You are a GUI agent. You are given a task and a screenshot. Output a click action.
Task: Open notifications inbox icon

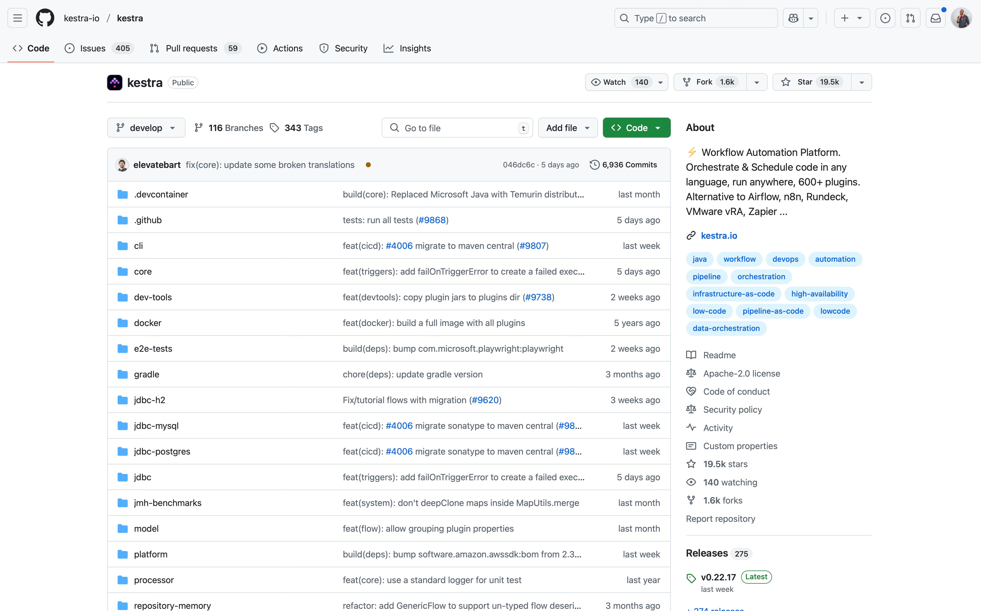[935, 18]
